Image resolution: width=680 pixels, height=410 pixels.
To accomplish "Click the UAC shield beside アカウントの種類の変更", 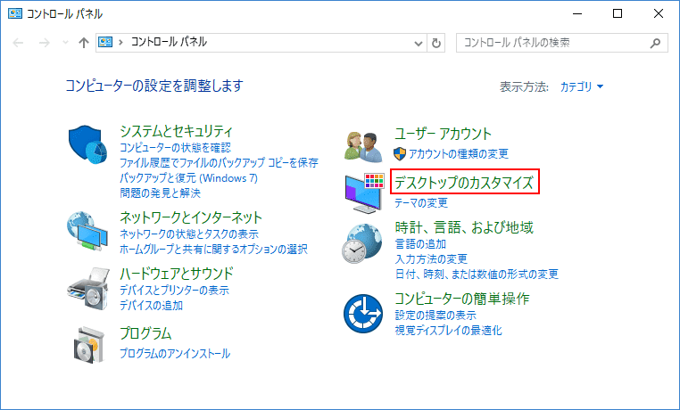I will (x=400, y=153).
